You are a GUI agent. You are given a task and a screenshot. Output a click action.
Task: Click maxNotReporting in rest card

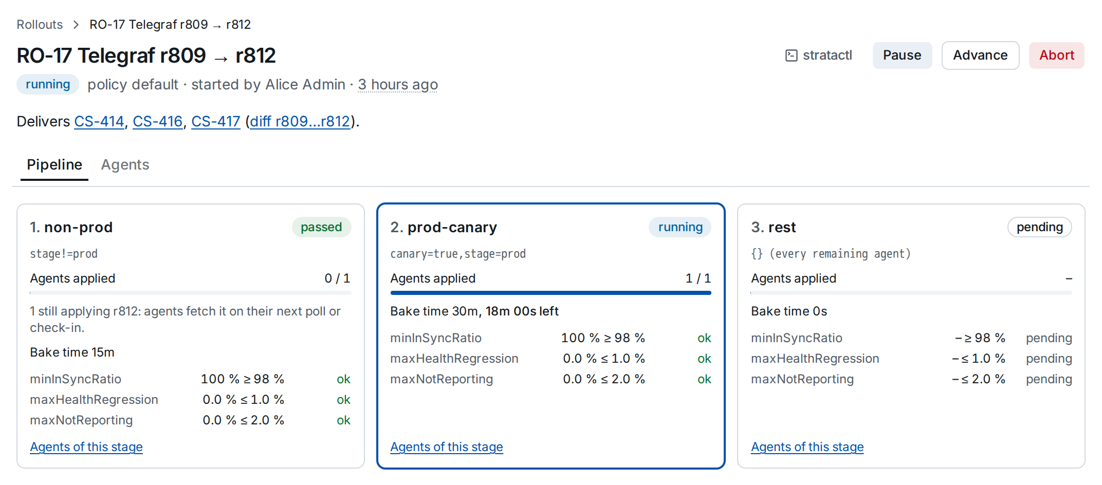[x=802, y=379]
